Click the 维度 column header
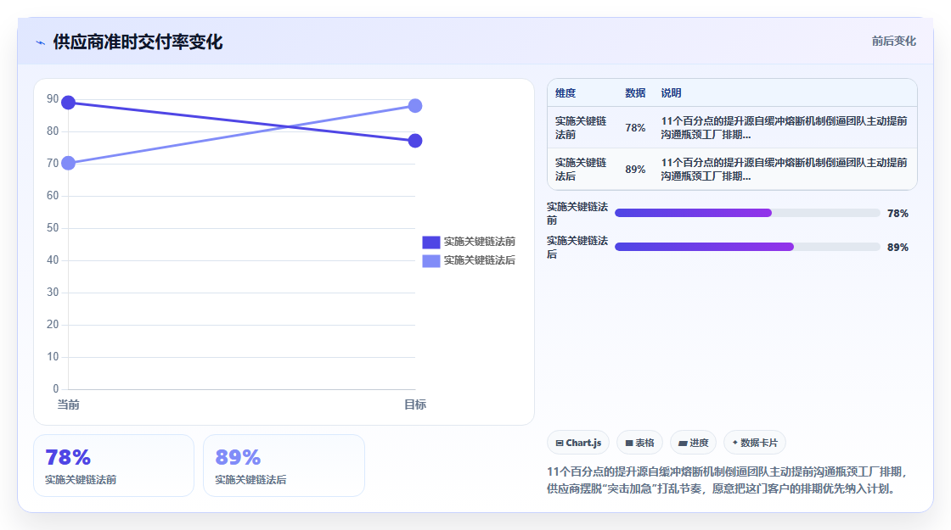The image size is (951, 530). point(566,93)
